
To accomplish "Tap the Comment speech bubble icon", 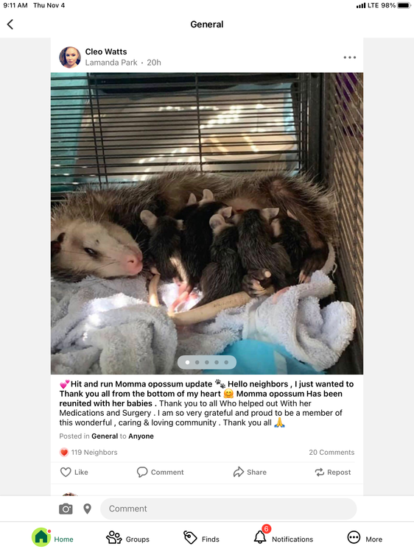I will (142, 472).
